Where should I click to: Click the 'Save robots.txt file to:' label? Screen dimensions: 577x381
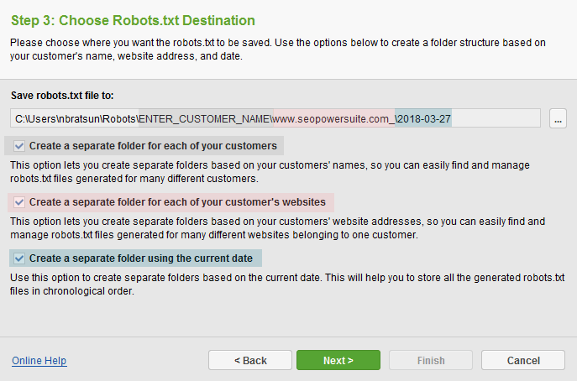62,96
